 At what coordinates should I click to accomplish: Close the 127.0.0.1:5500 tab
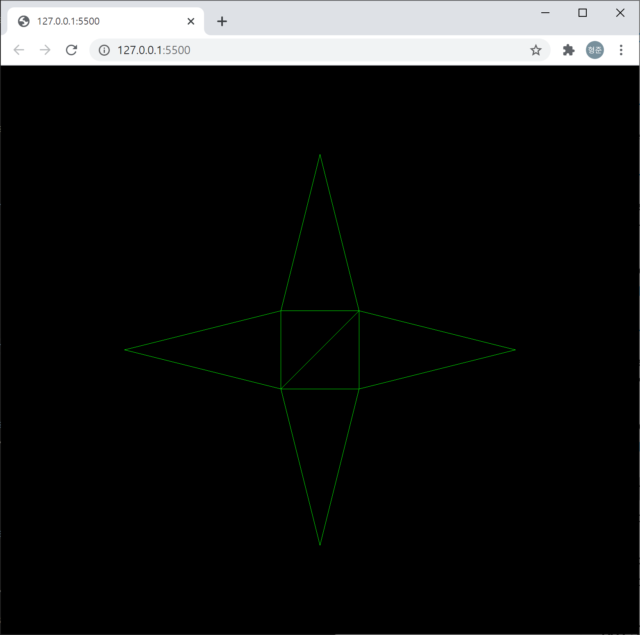[x=191, y=21]
